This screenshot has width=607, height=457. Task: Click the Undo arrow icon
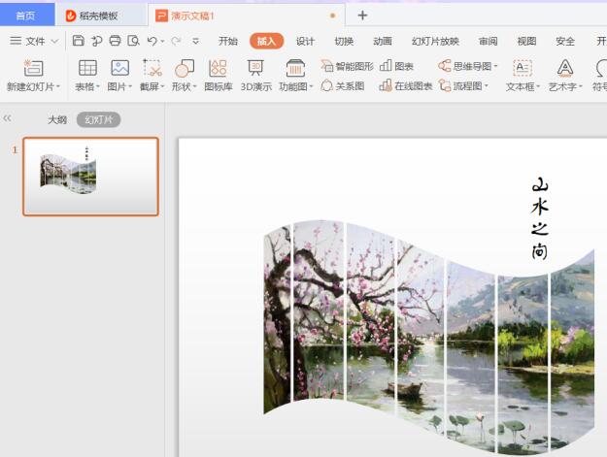coord(152,41)
